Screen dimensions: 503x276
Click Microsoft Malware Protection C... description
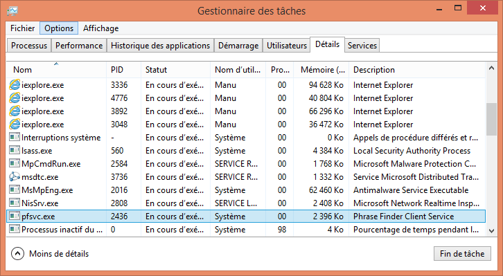point(415,164)
